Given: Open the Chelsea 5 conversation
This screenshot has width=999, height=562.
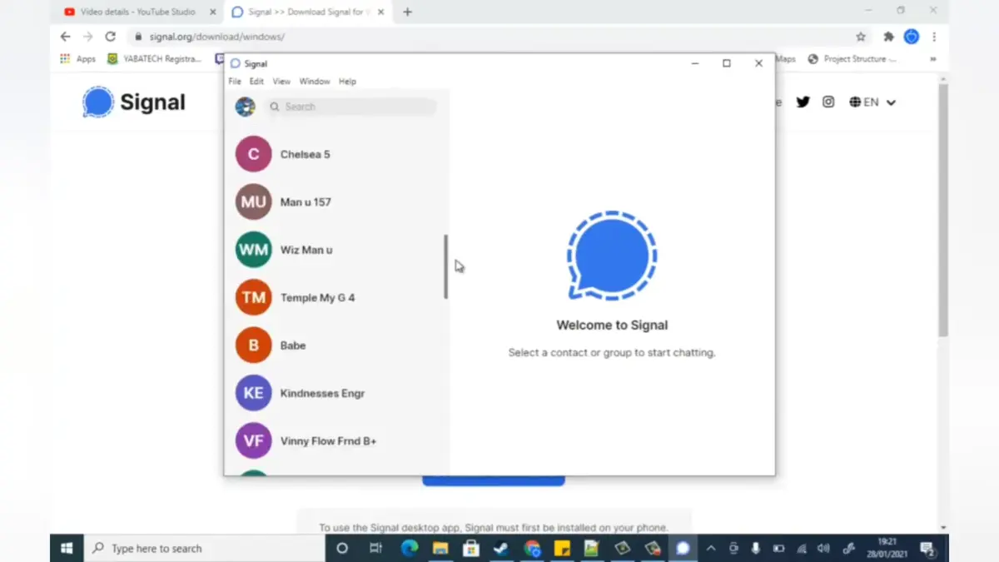Looking at the screenshot, I should pyautogui.click(x=336, y=154).
